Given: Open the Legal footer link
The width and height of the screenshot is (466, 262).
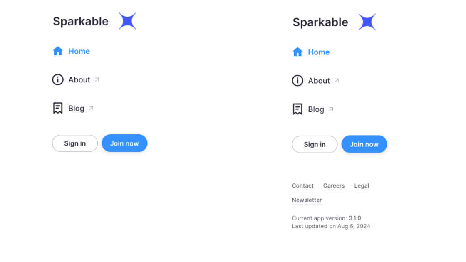Looking at the screenshot, I should tap(362, 186).
